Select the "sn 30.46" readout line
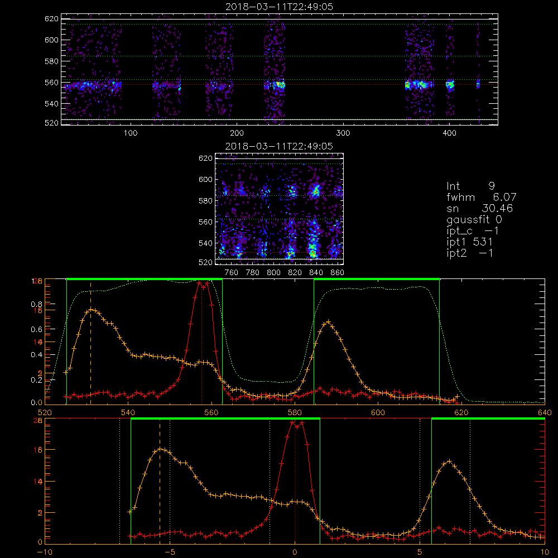 [x=479, y=208]
